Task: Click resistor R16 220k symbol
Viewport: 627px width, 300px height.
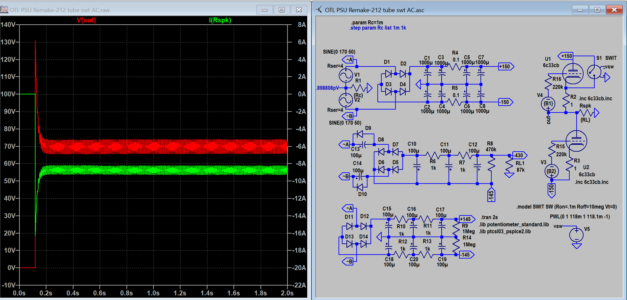Action: tap(548, 82)
